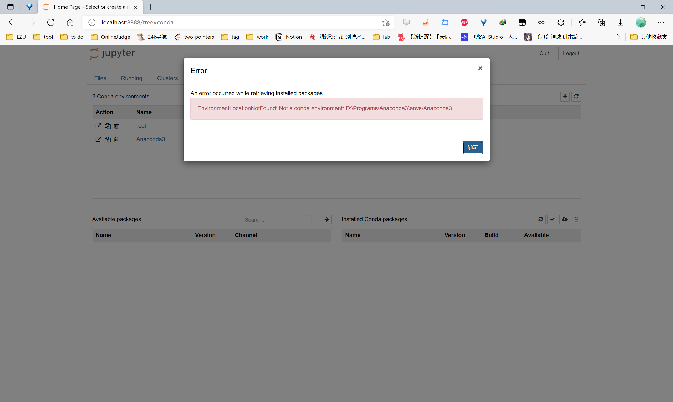Check for package updates checkmark icon

click(552, 219)
